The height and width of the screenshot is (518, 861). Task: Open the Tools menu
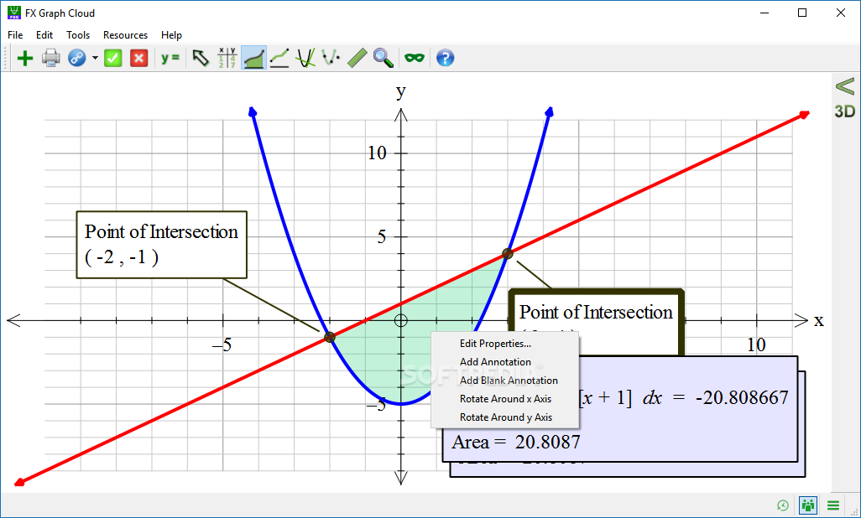click(x=78, y=35)
